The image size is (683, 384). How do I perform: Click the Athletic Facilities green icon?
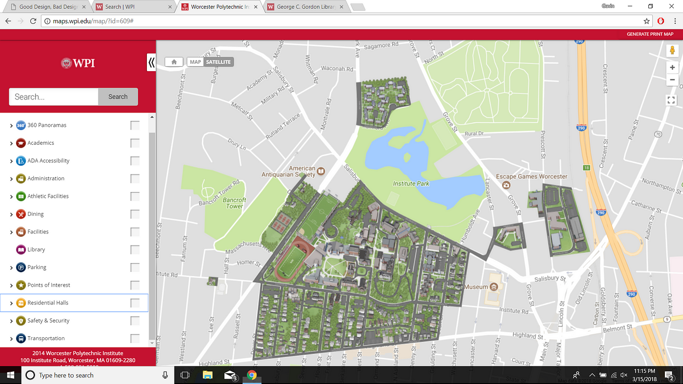point(20,196)
